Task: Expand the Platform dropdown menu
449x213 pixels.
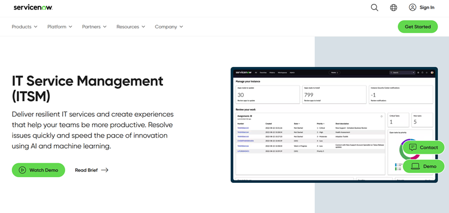Action: pos(60,26)
